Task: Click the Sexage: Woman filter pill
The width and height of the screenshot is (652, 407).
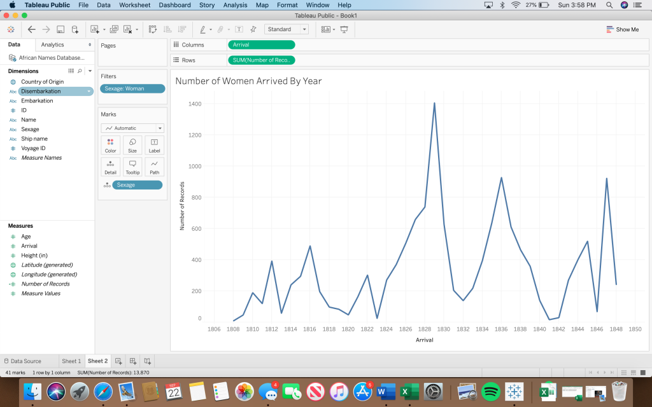Action: coord(132,89)
